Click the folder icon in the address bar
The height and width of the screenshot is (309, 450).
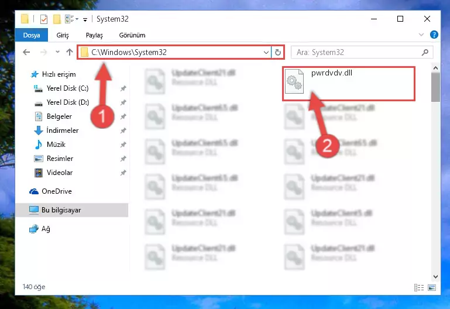(x=84, y=53)
